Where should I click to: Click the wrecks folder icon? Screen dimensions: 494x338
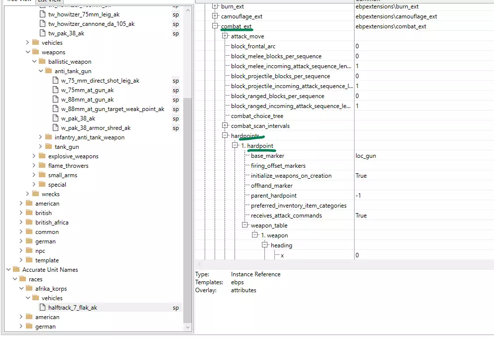pyautogui.click(x=35, y=194)
